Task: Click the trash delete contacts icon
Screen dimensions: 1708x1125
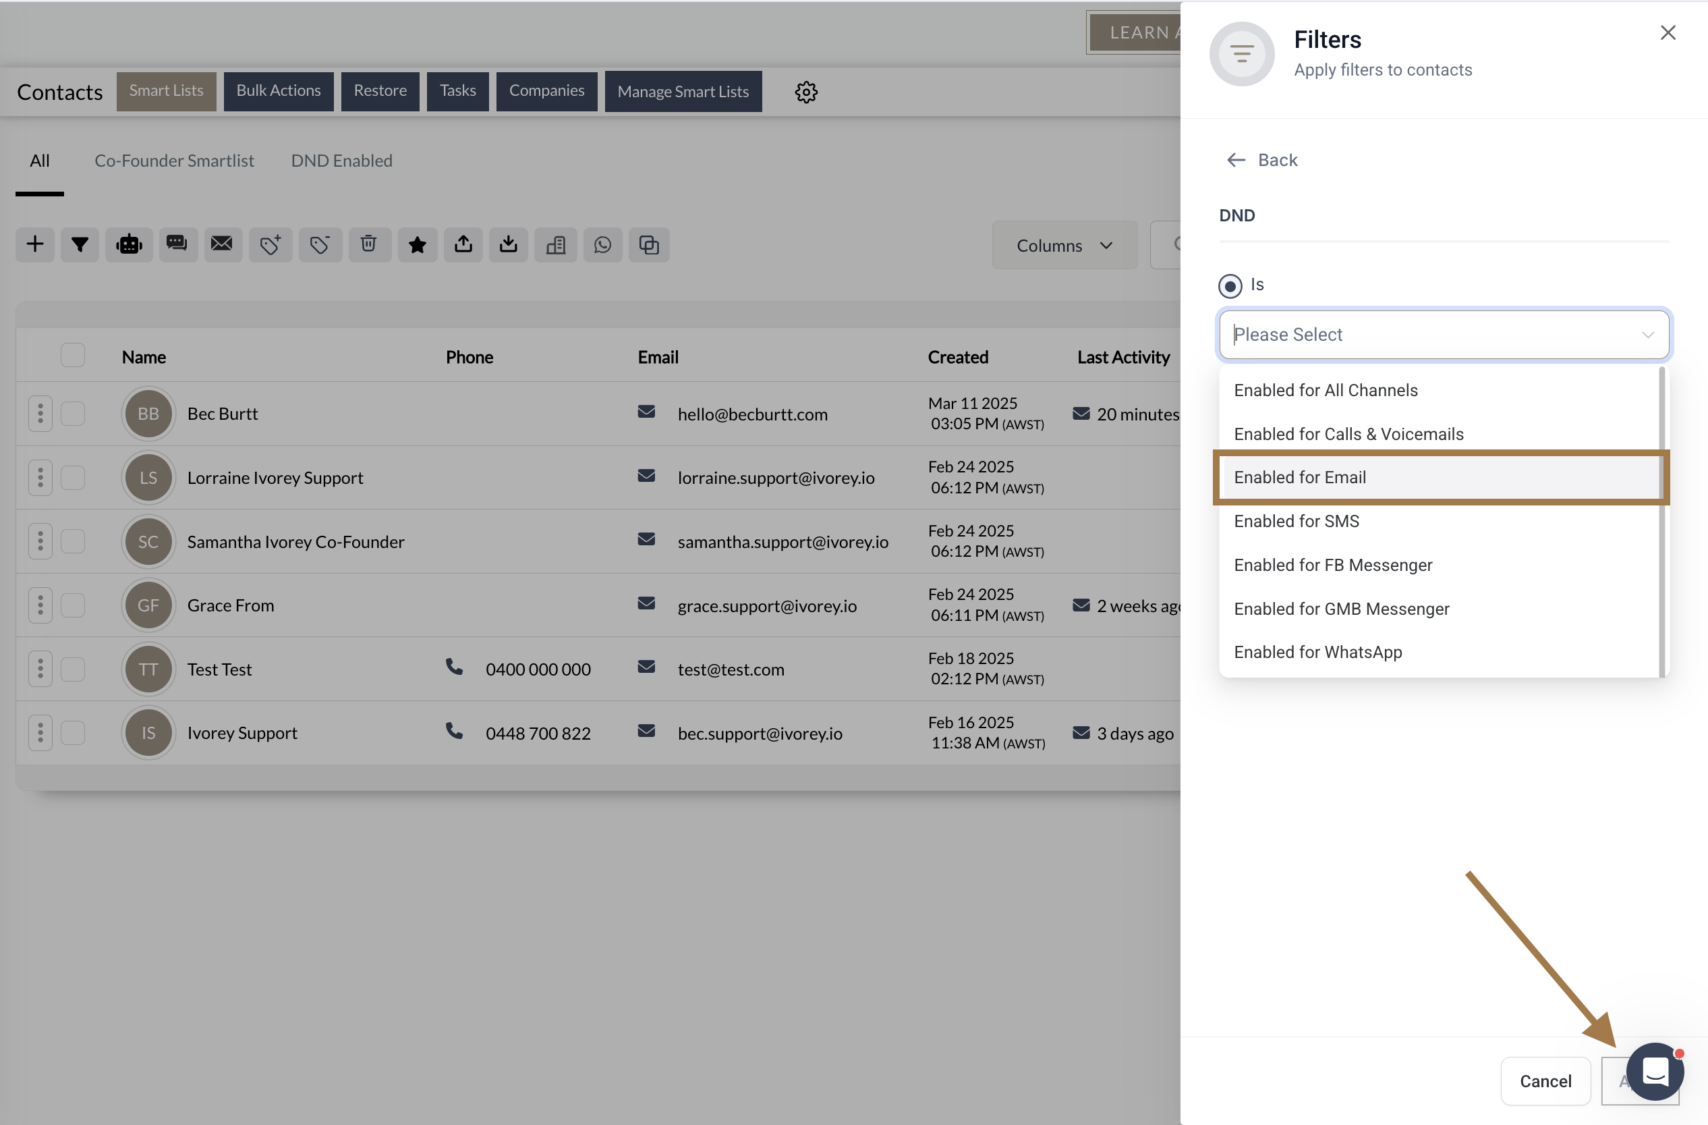Action: click(x=369, y=245)
